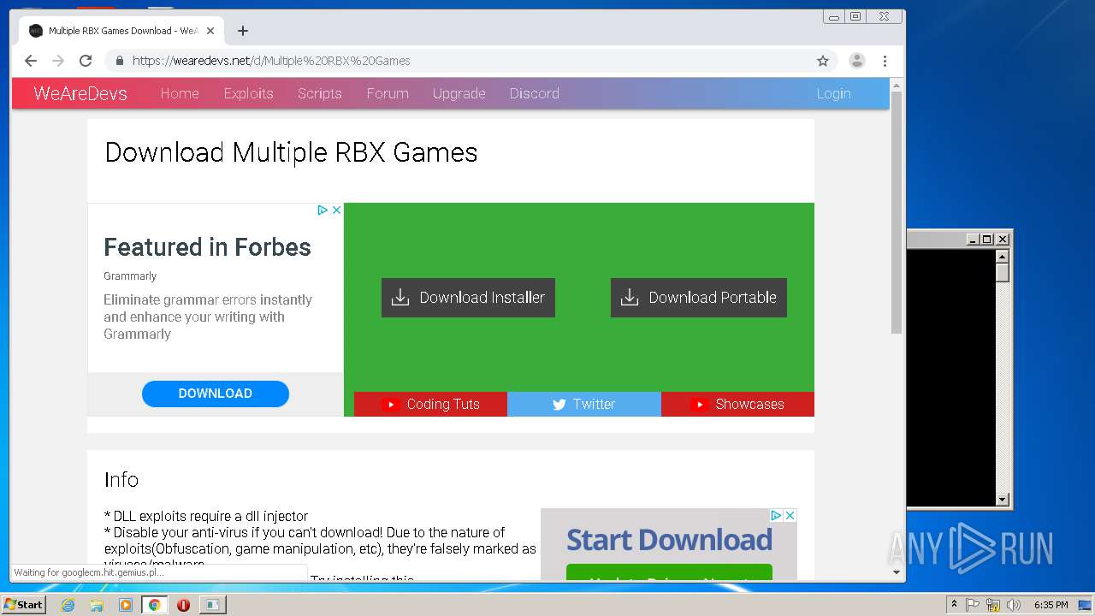Screen dimensions: 1095x616
Task: Click the black console window scroll down arrow
Action: 1003,499
